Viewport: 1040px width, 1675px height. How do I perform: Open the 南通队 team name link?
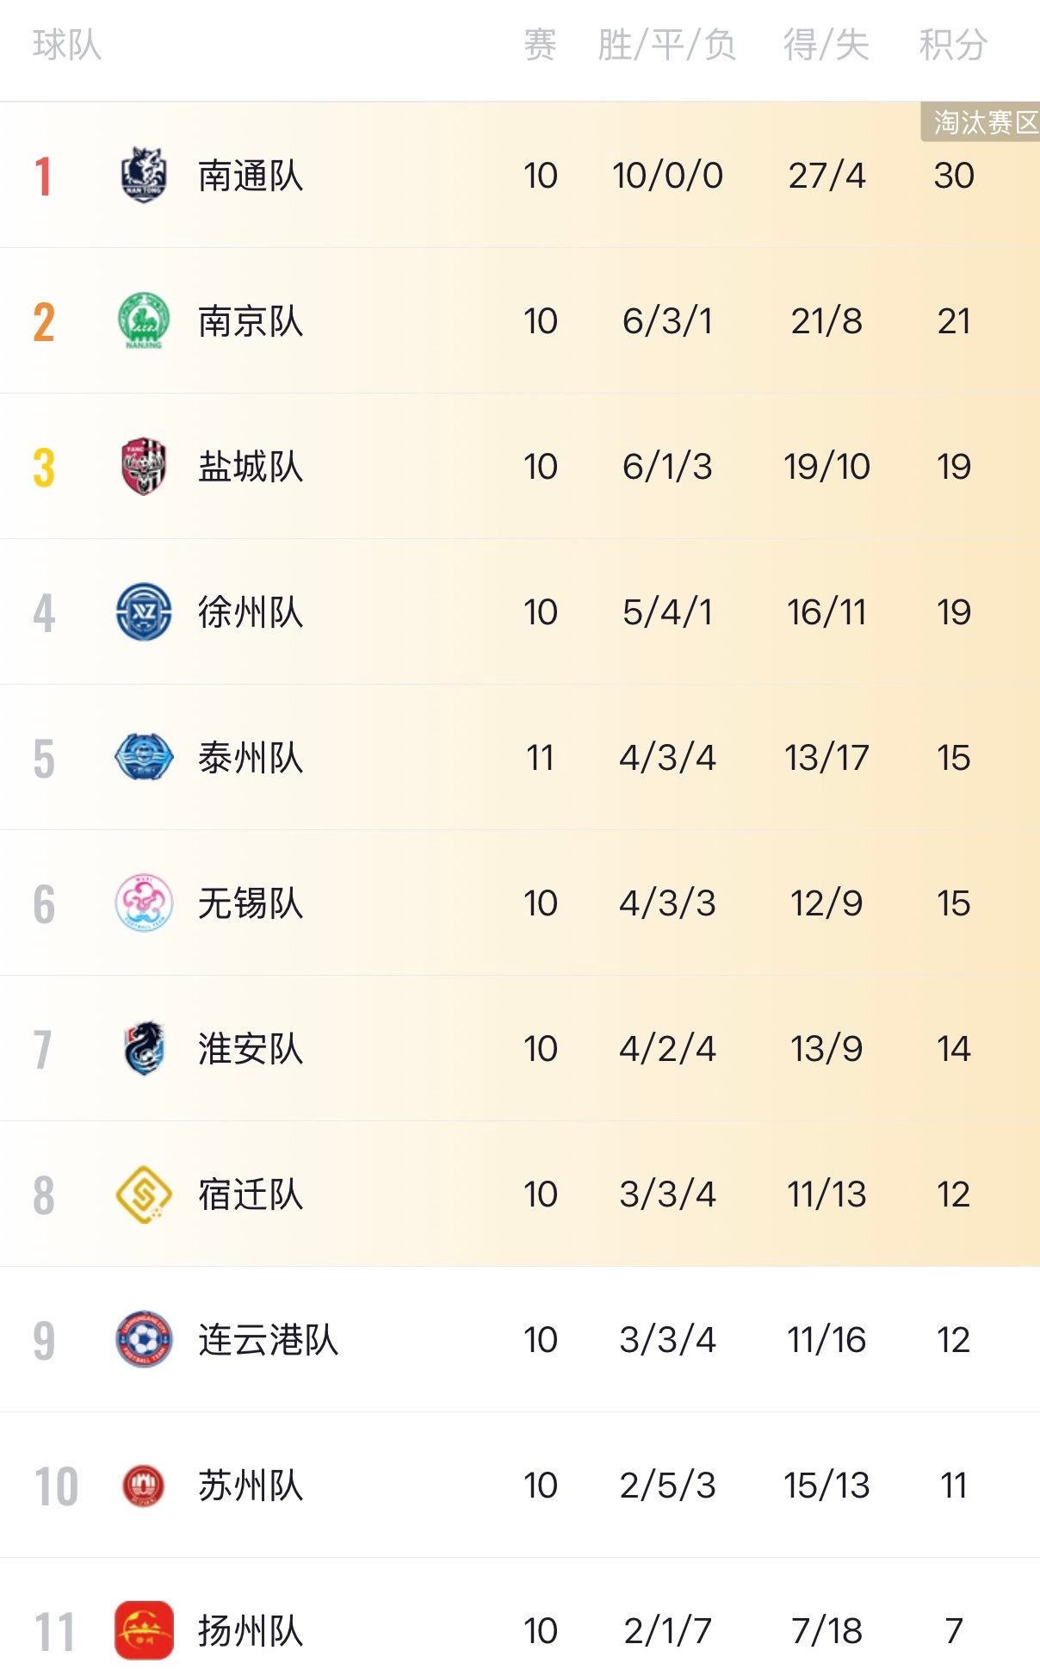pyautogui.click(x=251, y=176)
